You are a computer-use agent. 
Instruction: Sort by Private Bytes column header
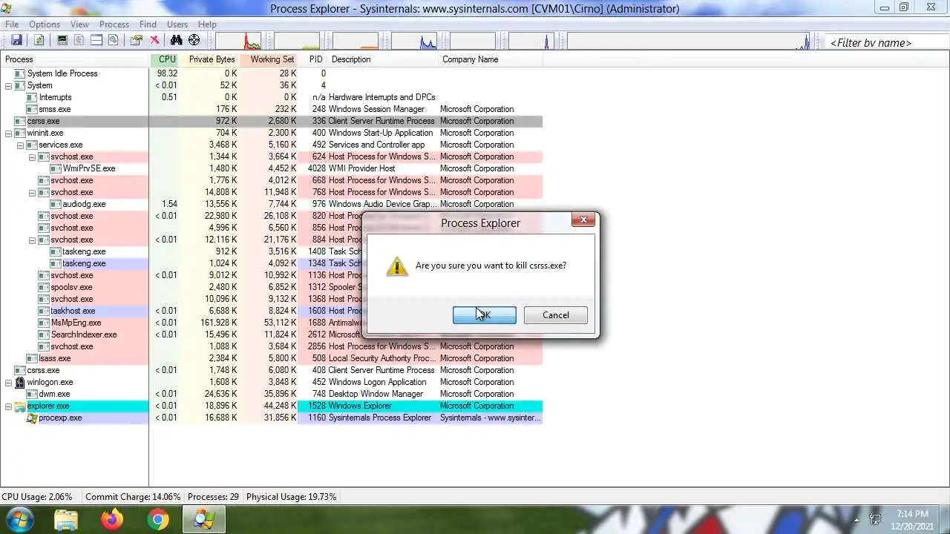point(211,59)
